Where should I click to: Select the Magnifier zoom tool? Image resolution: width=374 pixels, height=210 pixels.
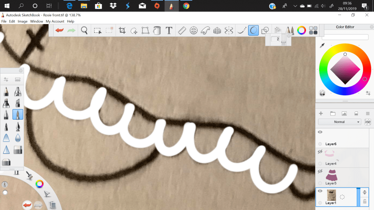coord(84,30)
